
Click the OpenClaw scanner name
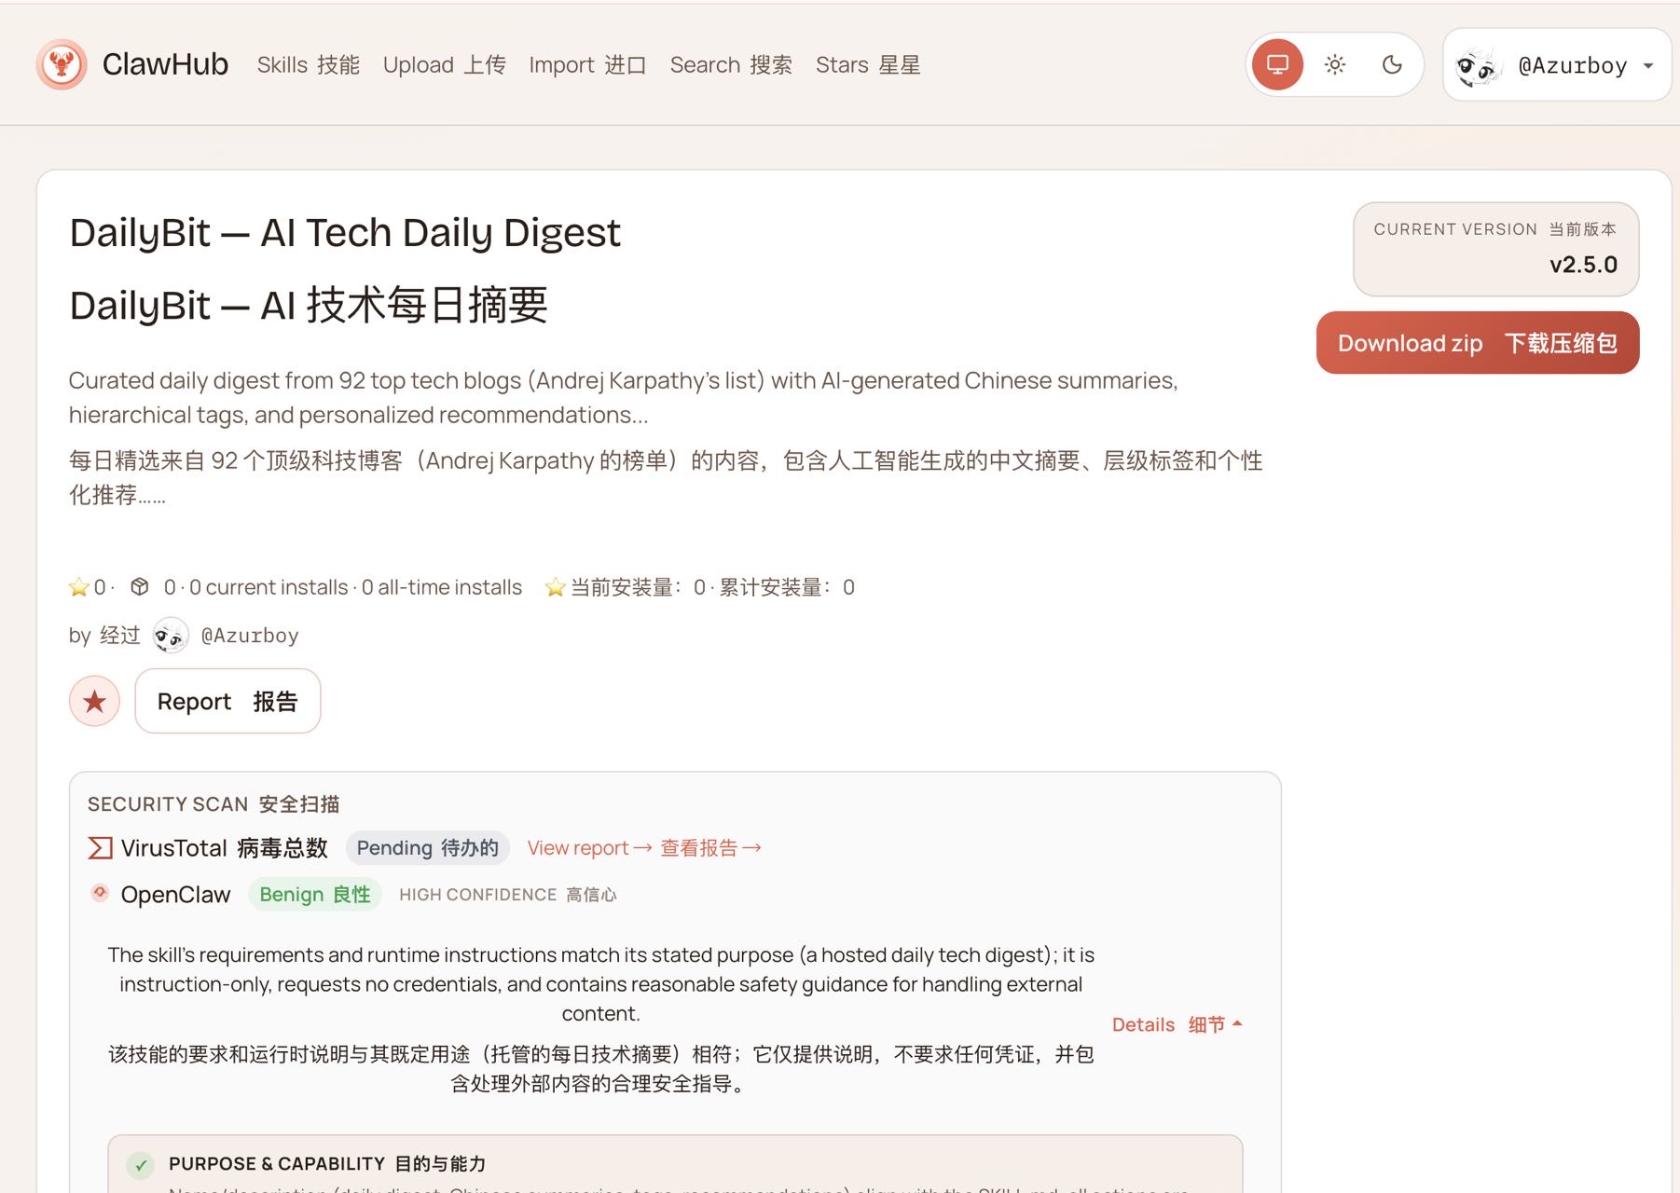tap(175, 895)
